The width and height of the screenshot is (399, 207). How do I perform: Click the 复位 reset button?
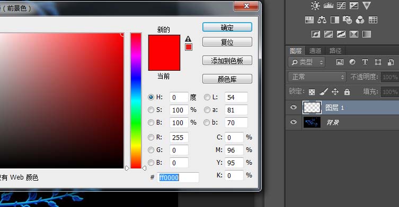tap(227, 42)
